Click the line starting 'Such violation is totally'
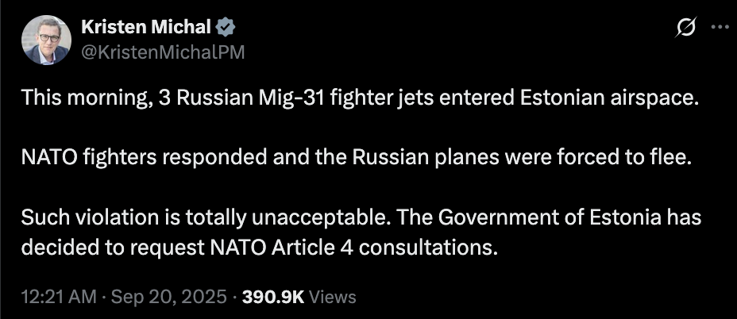The width and height of the screenshot is (737, 319). point(361,218)
